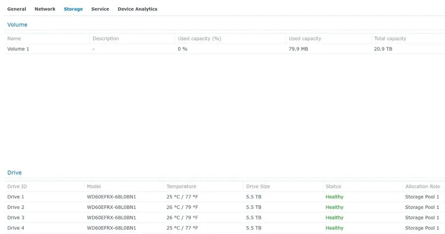Open the General tab
The width and height of the screenshot is (445, 234).
[x=17, y=9]
